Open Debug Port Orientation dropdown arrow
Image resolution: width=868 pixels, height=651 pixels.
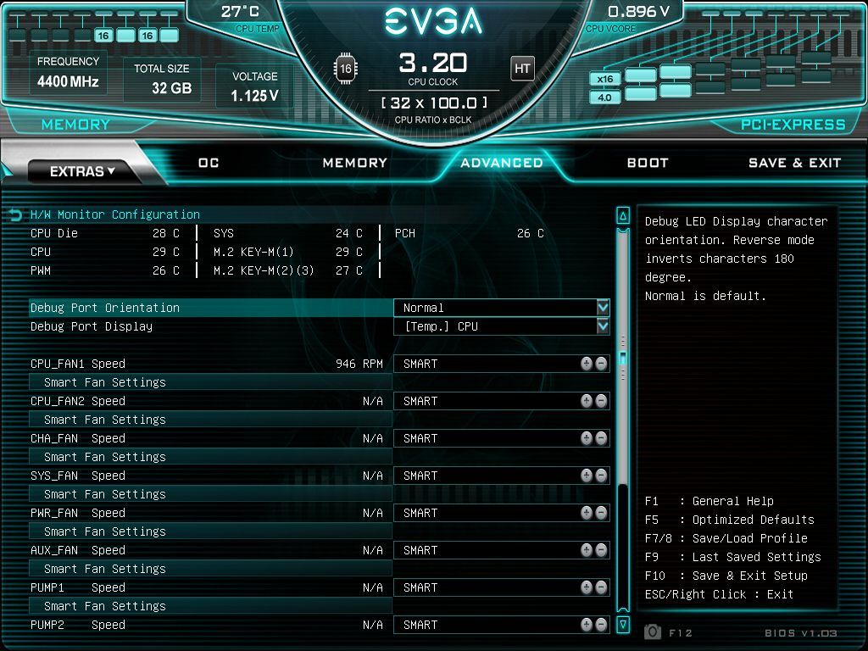pos(603,307)
